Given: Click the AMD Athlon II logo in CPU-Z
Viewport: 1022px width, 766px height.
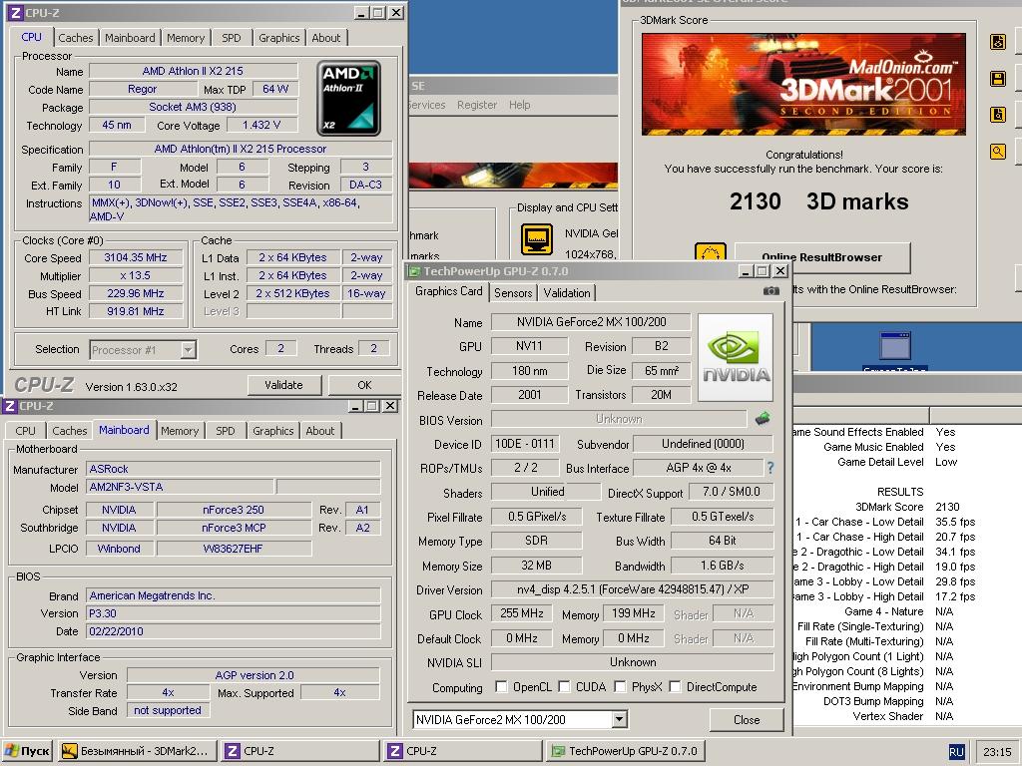Looking at the screenshot, I should point(348,99).
